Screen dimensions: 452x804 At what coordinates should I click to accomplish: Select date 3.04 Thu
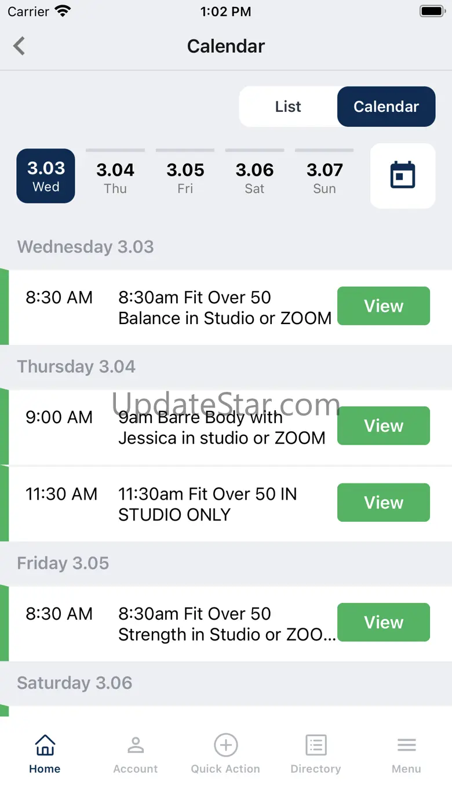pyautogui.click(x=115, y=177)
